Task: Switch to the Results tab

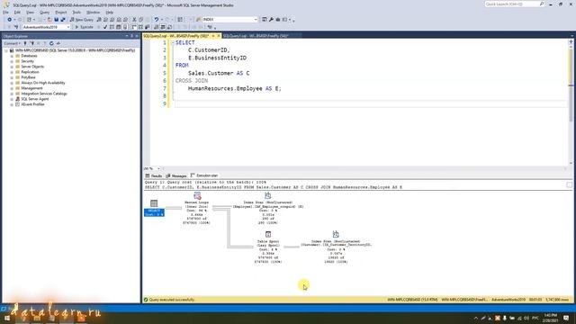Action: pos(154,175)
